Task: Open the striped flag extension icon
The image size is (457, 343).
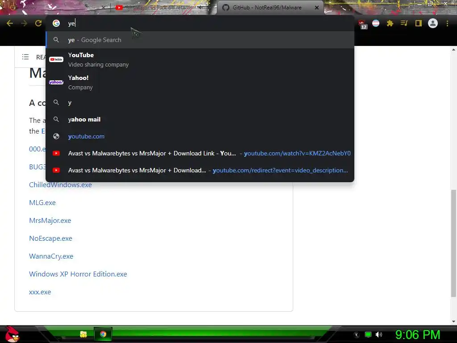Action: click(x=376, y=23)
